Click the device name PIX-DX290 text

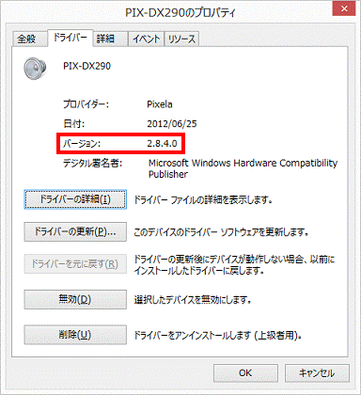[x=86, y=66]
